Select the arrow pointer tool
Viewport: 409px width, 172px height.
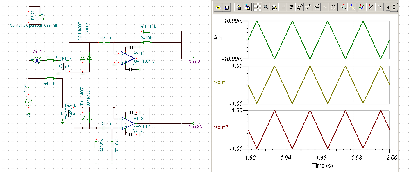point(257,8)
